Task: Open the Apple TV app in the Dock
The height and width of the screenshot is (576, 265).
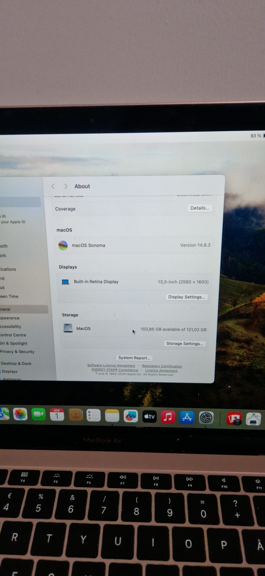Action: pyautogui.click(x=149, y=416)
